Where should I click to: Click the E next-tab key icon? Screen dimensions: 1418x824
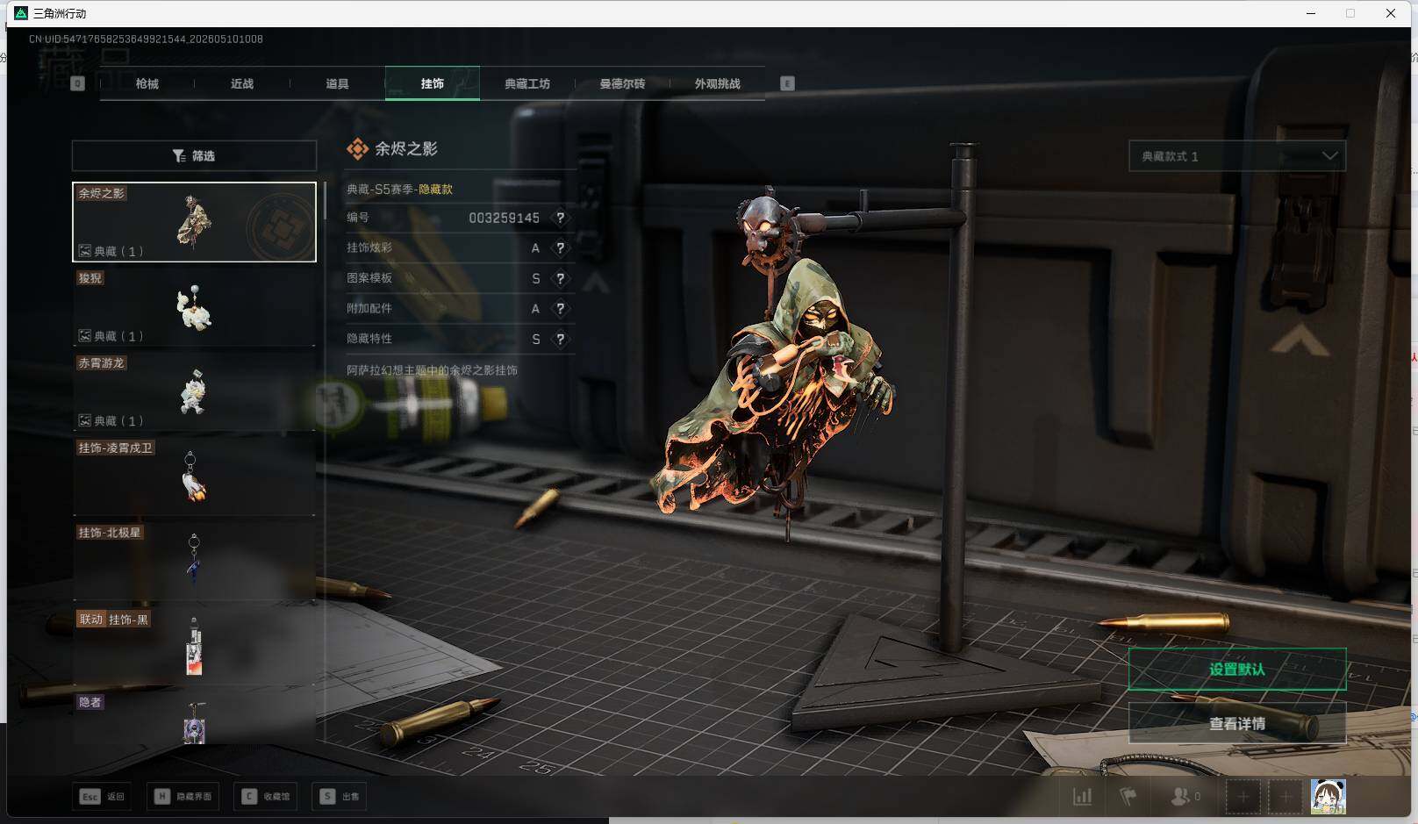(x=787, y=83)
